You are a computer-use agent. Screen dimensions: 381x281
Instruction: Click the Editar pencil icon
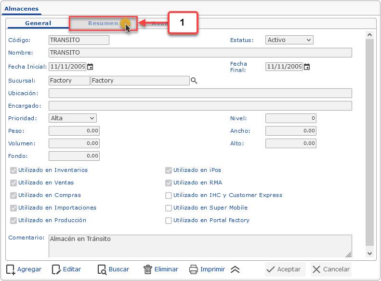pyautogui.click(x=56, y=269)
